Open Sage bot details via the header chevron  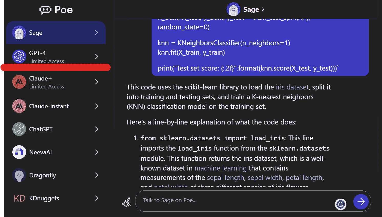tap(263, 9)
